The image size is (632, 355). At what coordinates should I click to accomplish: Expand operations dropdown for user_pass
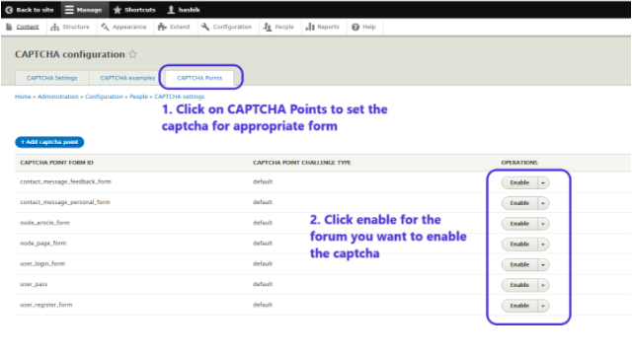click(x=543, y=285)
